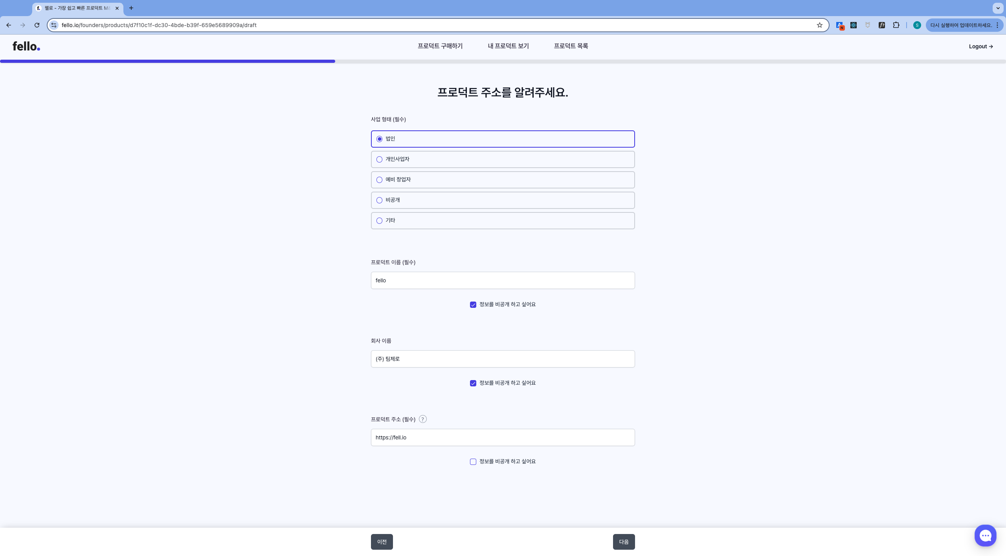Image resolution: width=1006 pixels, height=556 pixels.
Task: Expand the tab search chevron at the top right
Action: pos(998,8)
